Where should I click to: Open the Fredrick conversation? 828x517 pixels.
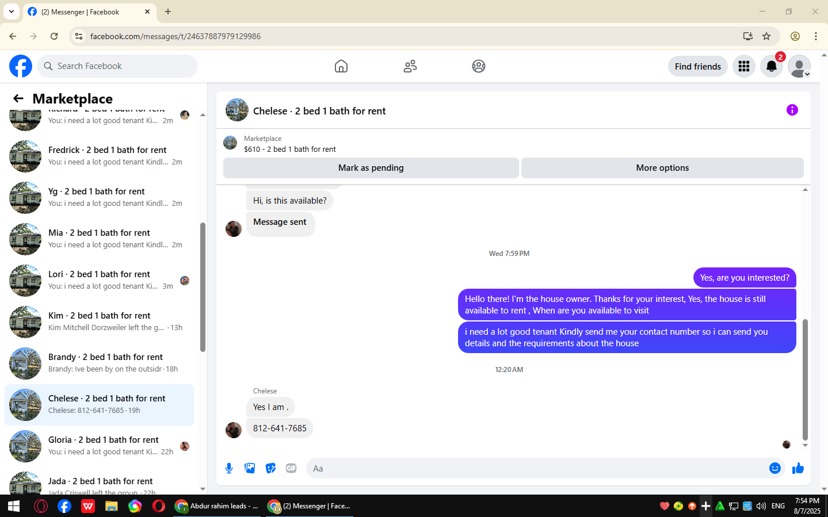tap(99, 156)
